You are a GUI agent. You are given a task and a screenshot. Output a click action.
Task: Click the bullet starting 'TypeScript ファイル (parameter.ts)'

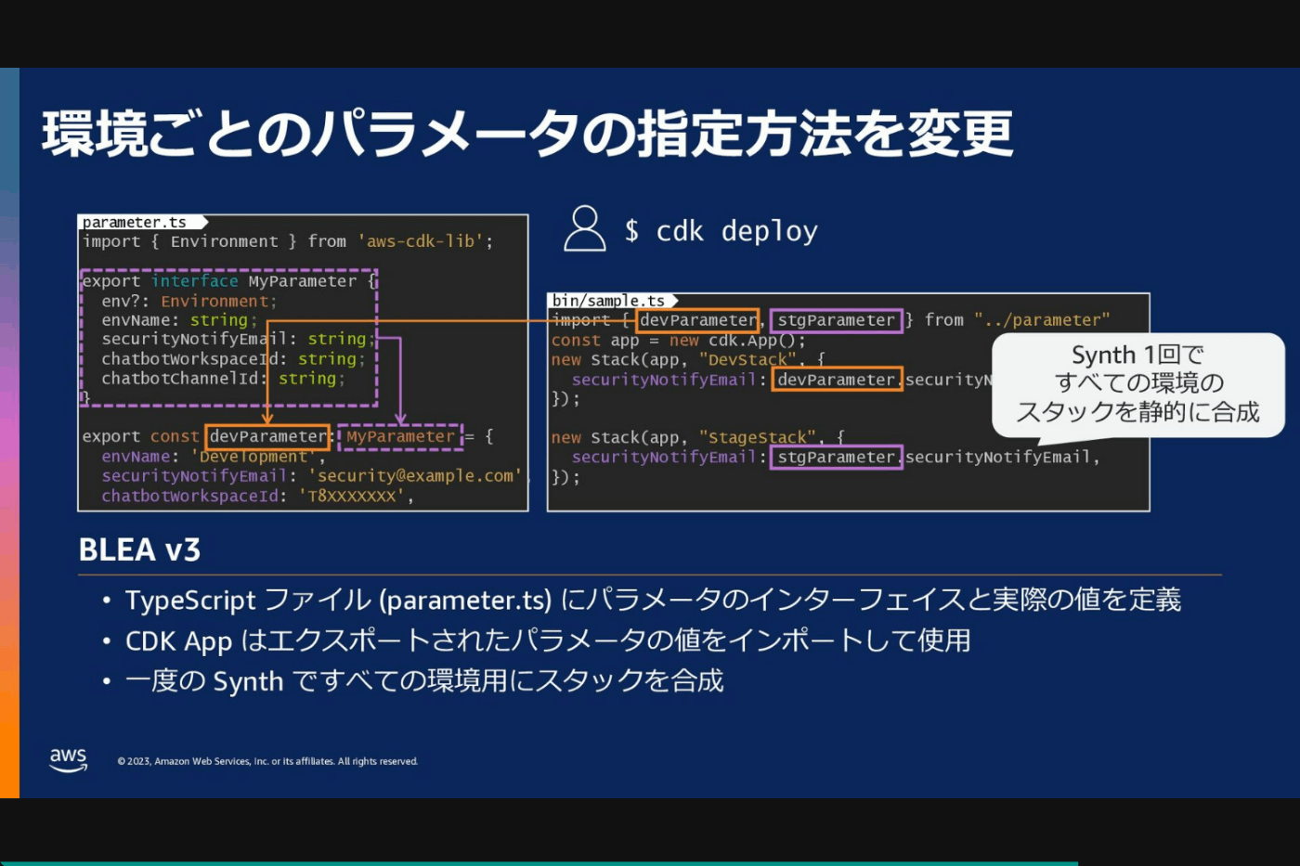pyautogui.click(x=653, y=600)
